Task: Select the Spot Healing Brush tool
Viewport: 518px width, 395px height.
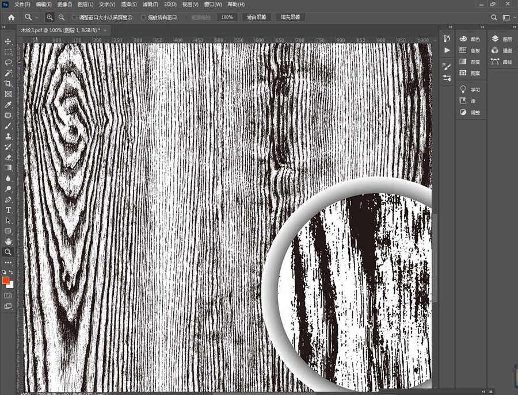Action: click(8, 115)
